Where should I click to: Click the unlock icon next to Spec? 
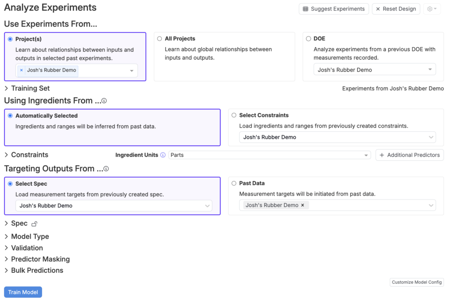click(35, 224)
